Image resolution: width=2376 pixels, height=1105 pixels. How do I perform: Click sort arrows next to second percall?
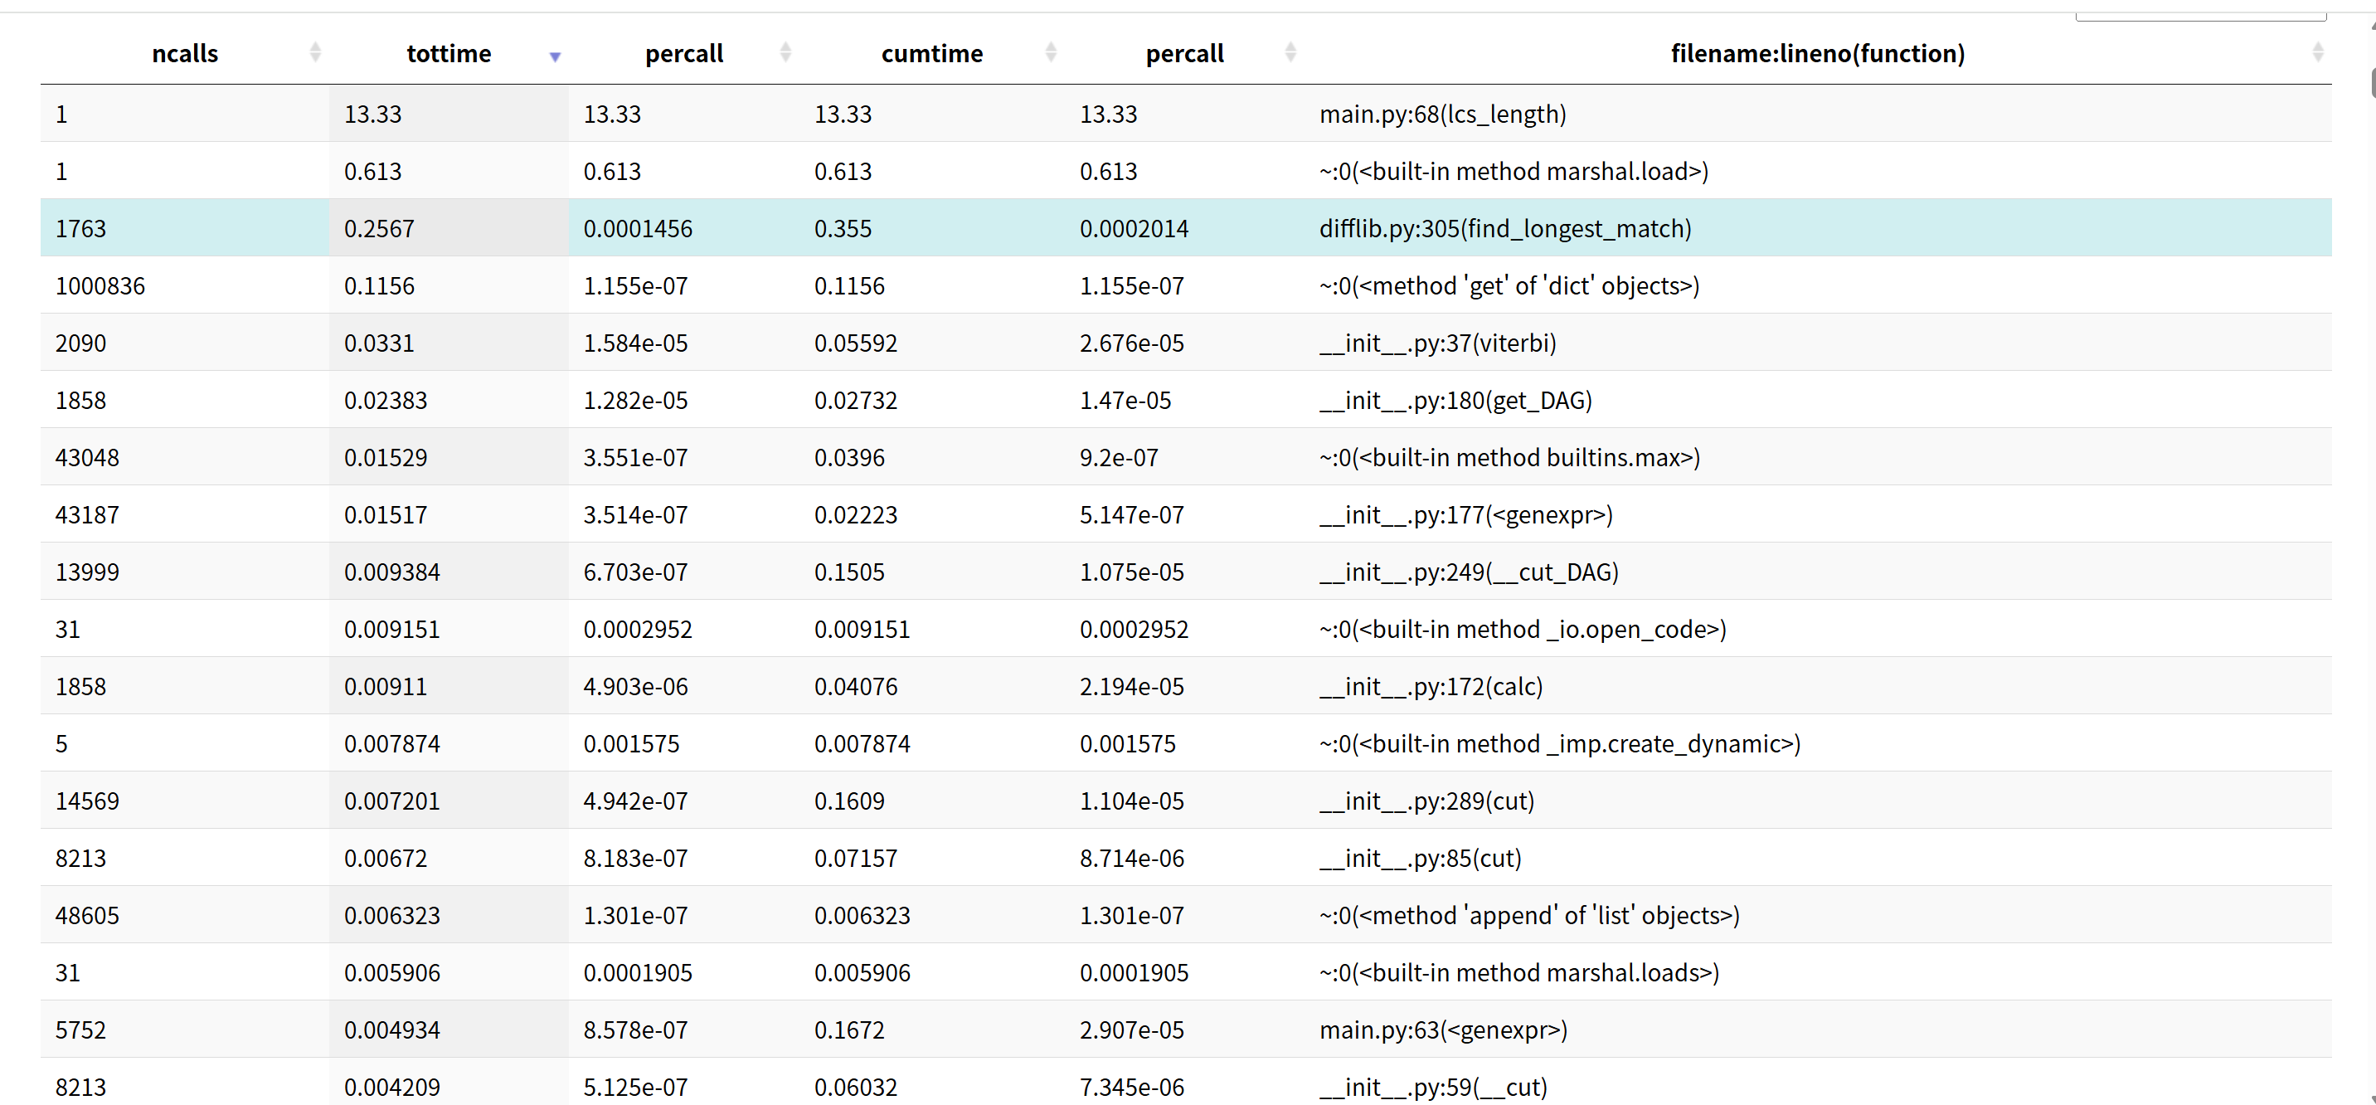(x=1290, y=52)
